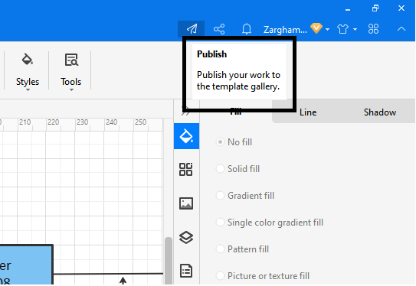Open the theme grid sidebar panel icon
Viewport: 416px width, 286px height.
point(185,170)
